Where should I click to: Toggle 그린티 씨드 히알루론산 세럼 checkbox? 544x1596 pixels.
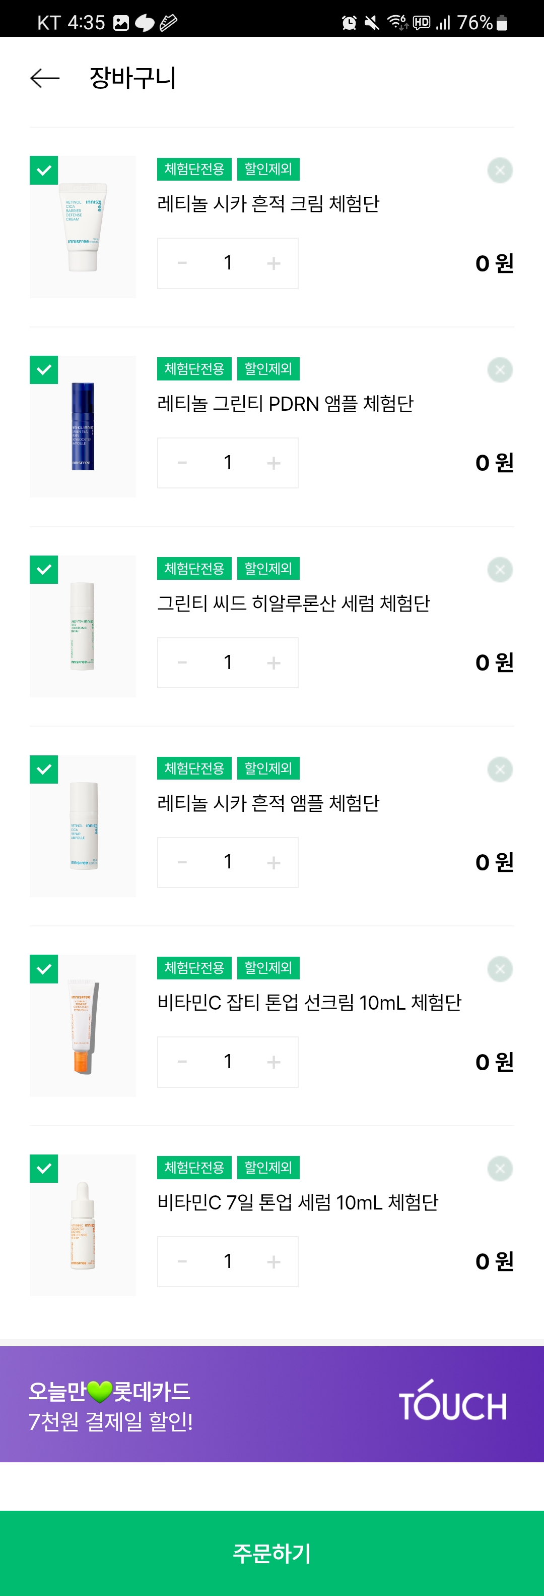[x=44, y=570]
